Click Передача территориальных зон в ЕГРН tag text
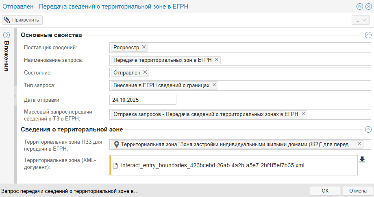The height and width of the screenshot is (197, 374). tap(163, 60)
